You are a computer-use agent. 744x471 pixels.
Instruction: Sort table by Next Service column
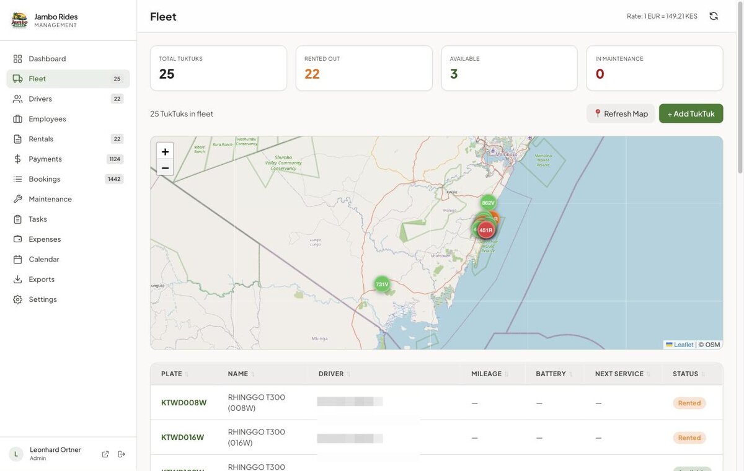(622, 374)
